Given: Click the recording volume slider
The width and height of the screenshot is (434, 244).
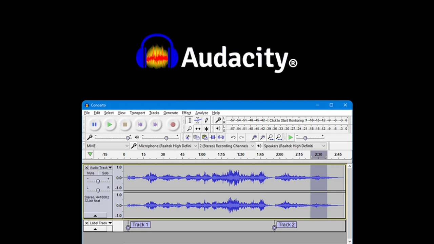Looking at the screenshot, I should (113, 137).
